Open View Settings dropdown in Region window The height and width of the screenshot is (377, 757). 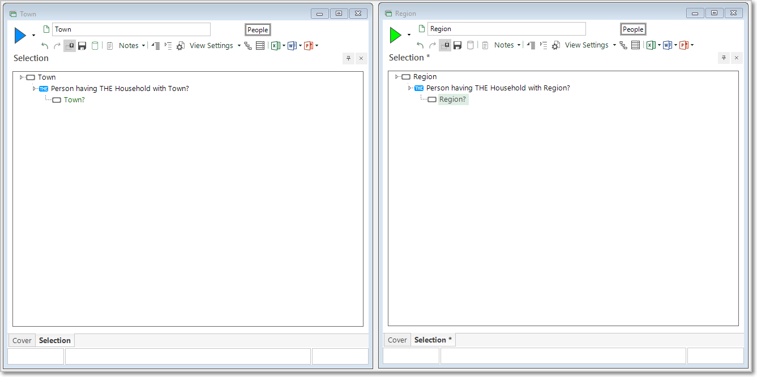click(x=591, y=45)
